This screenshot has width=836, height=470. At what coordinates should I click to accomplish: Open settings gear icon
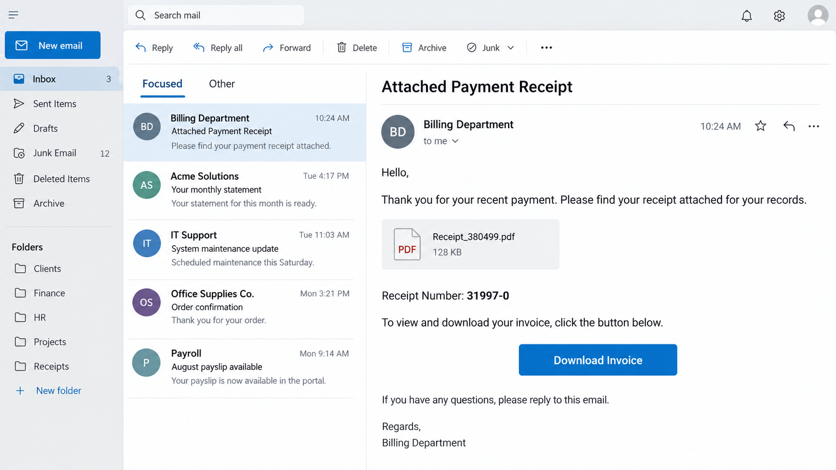[779, 16]
